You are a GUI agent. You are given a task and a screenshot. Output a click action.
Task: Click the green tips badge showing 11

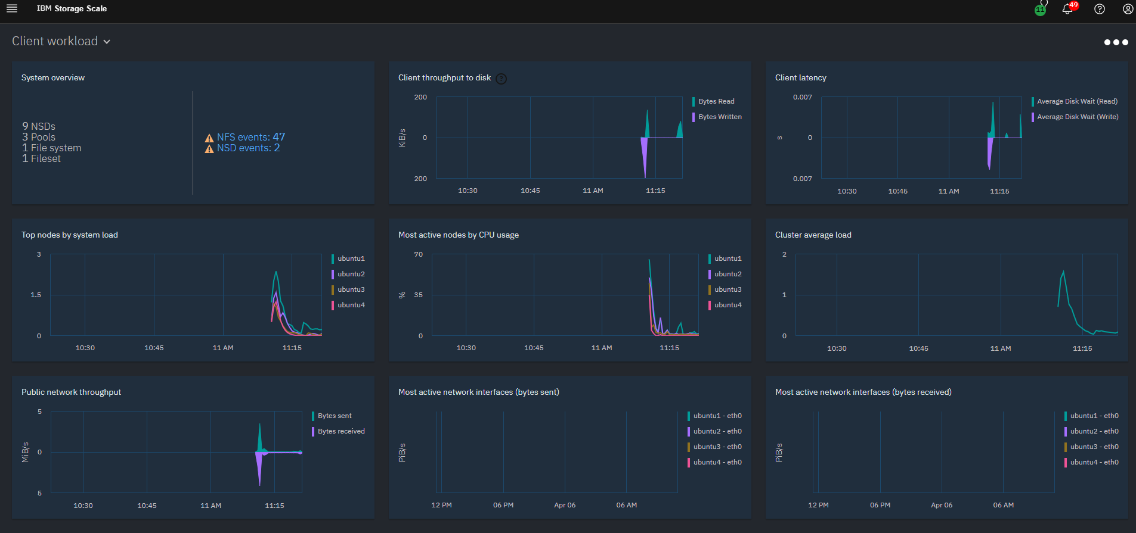[x=1040, y=10]
